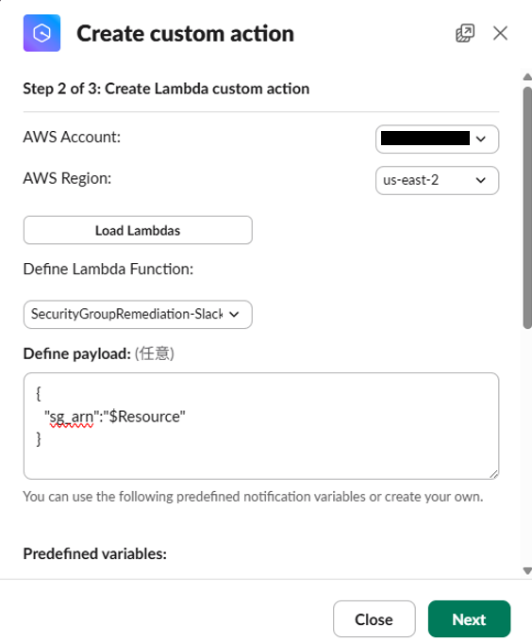Click the vertical scrollbar thumb
Screen dimensions: 532x640
(527, 207)
